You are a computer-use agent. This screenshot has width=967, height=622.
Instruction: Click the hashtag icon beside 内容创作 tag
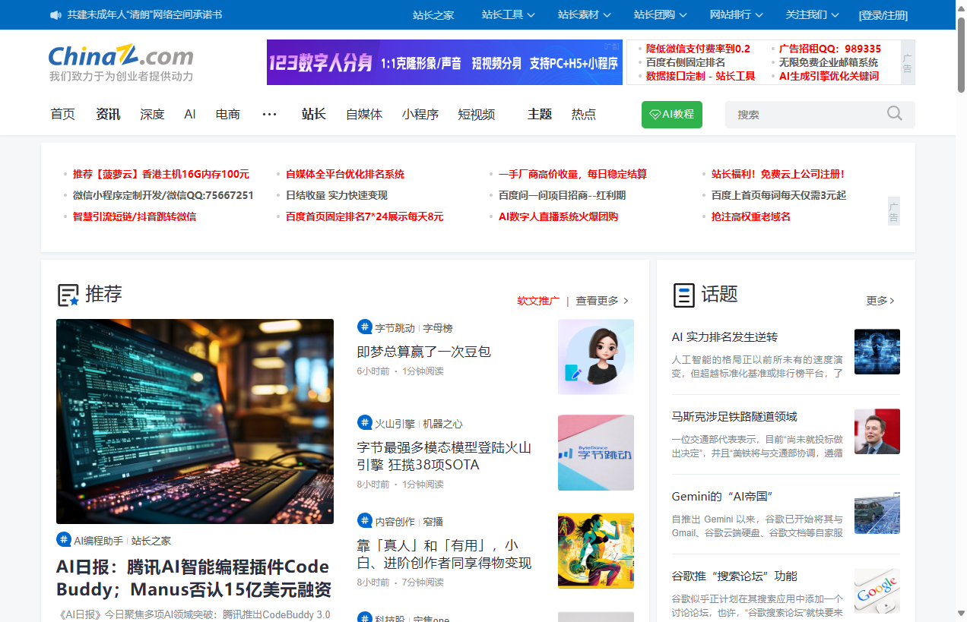(365, 521)
